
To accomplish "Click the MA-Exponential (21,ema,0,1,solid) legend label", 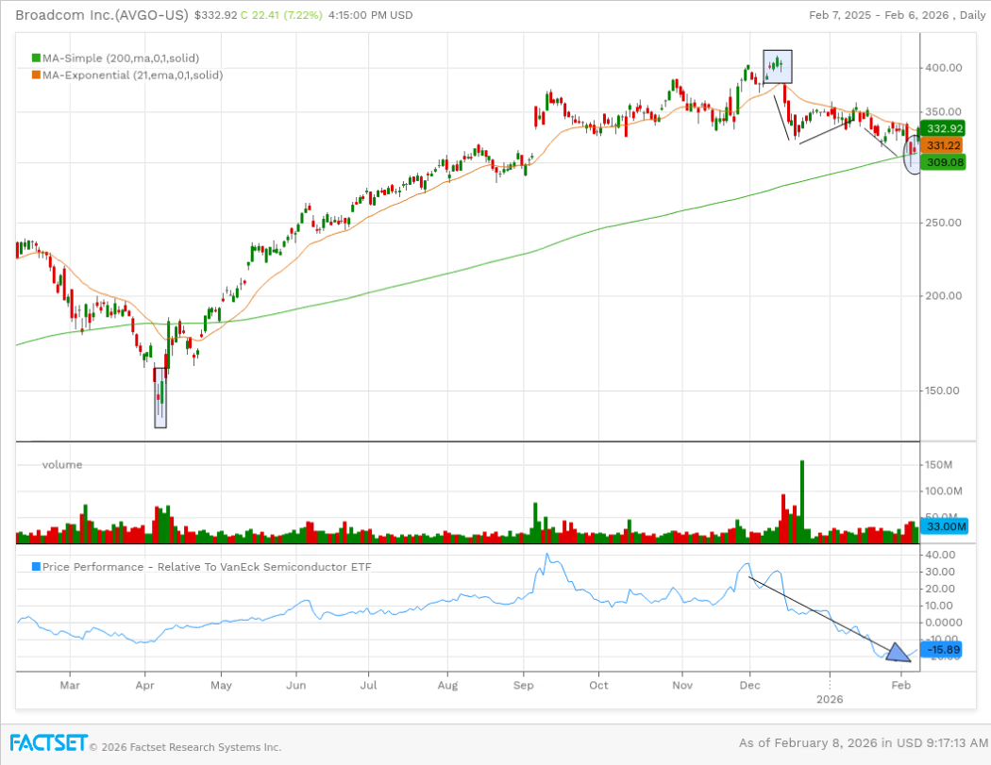I will (133, 75).
